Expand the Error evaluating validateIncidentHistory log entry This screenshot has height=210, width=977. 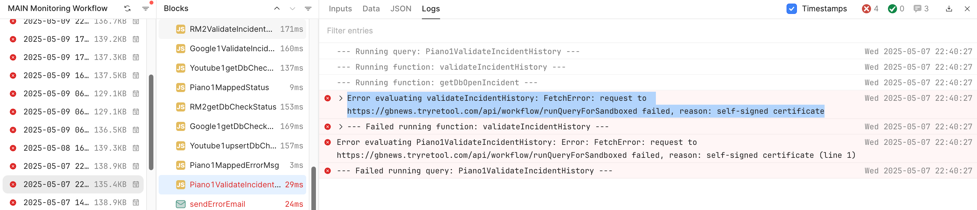(x=341, y=99)
